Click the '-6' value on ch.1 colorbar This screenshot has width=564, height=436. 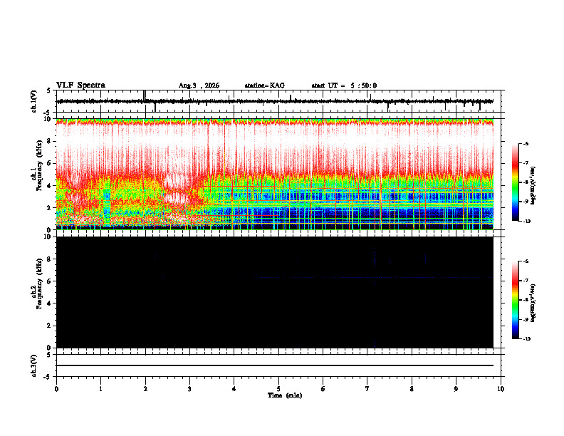[x=526, y=144]
